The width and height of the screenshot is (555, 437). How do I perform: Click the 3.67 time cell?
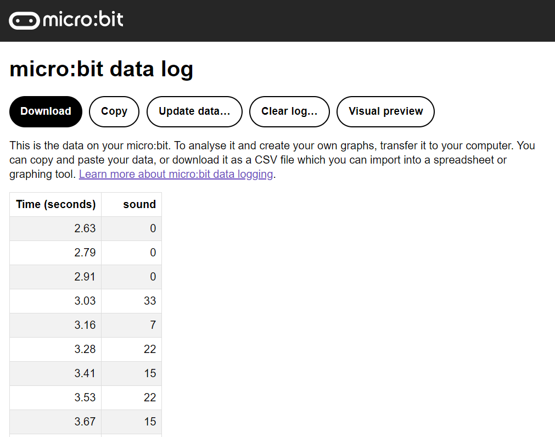[55, 422]
